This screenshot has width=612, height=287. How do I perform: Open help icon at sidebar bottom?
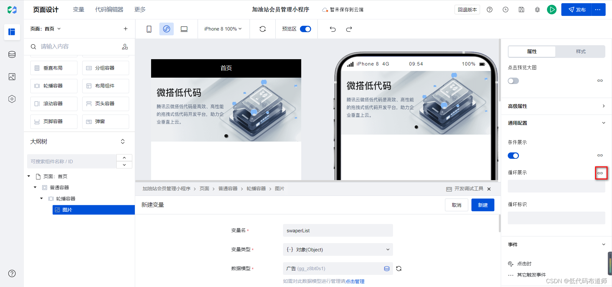pyautogui.click(x=12, y=274)
